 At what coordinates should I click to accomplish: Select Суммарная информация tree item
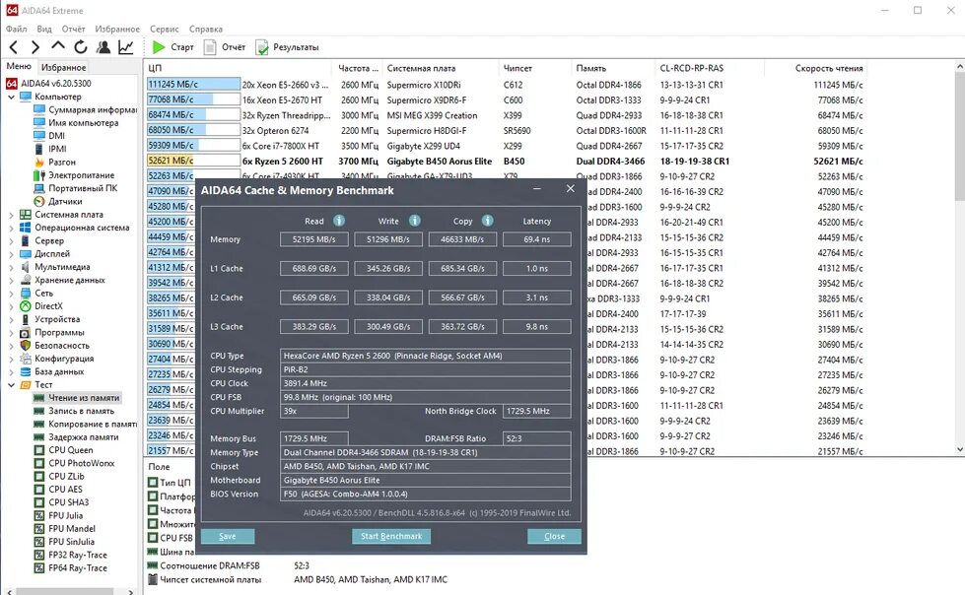click(86, 109)
